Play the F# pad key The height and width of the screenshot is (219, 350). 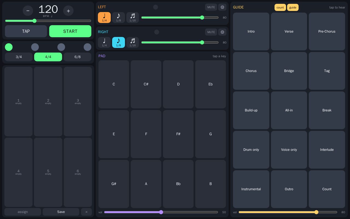click(x=178, y=134)
